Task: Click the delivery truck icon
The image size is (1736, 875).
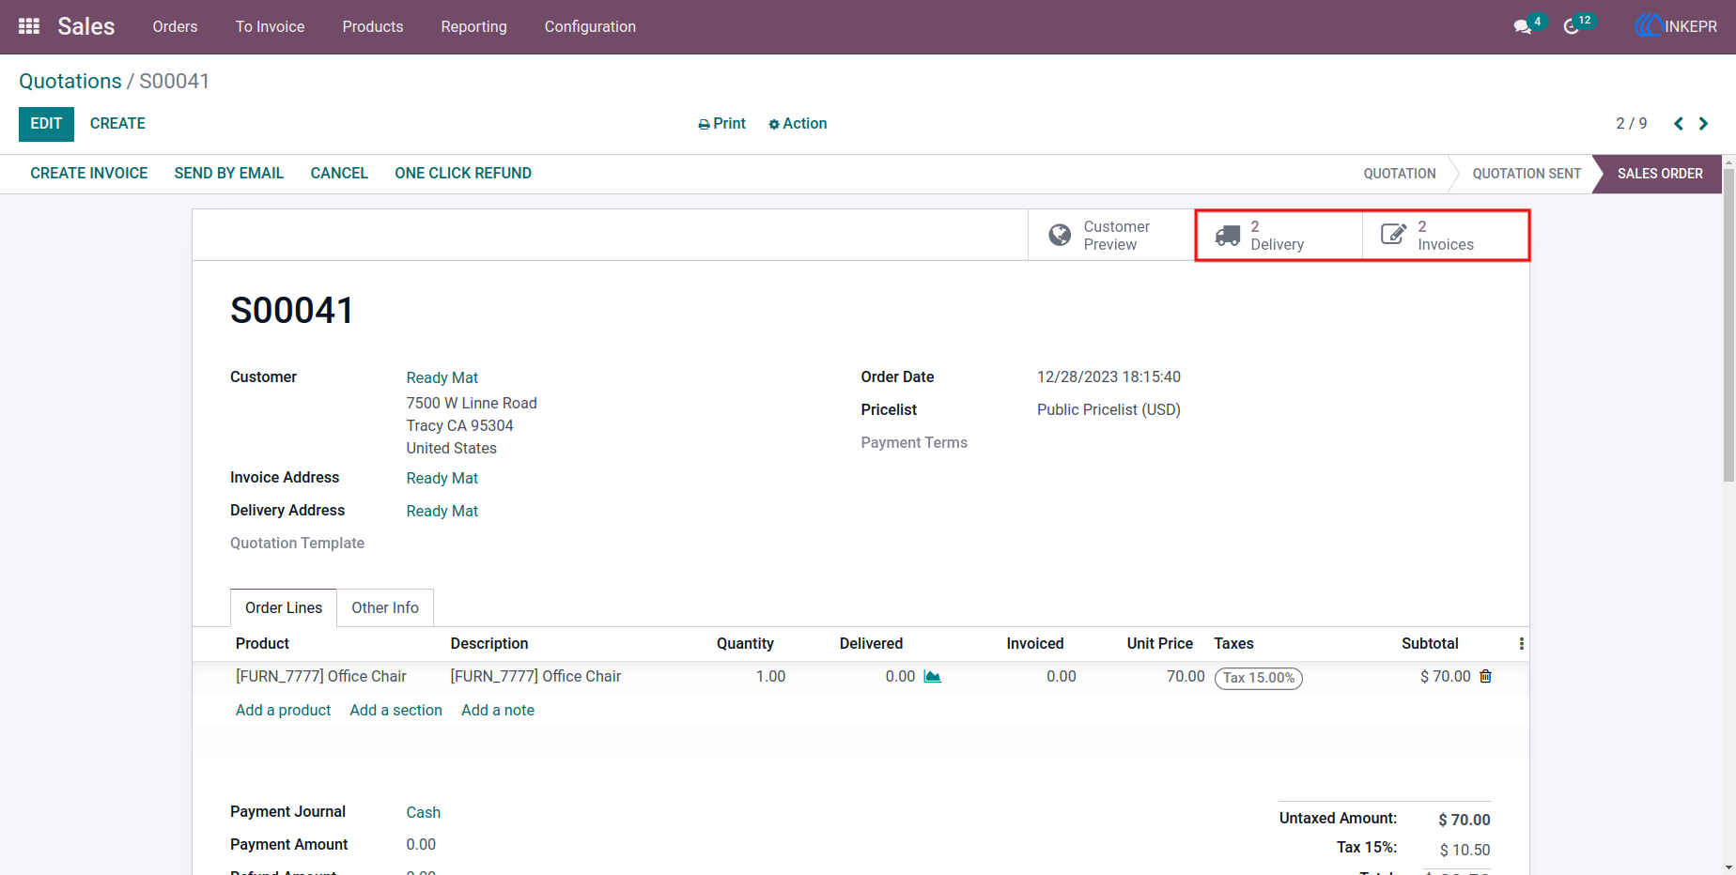Action: 1228,236
